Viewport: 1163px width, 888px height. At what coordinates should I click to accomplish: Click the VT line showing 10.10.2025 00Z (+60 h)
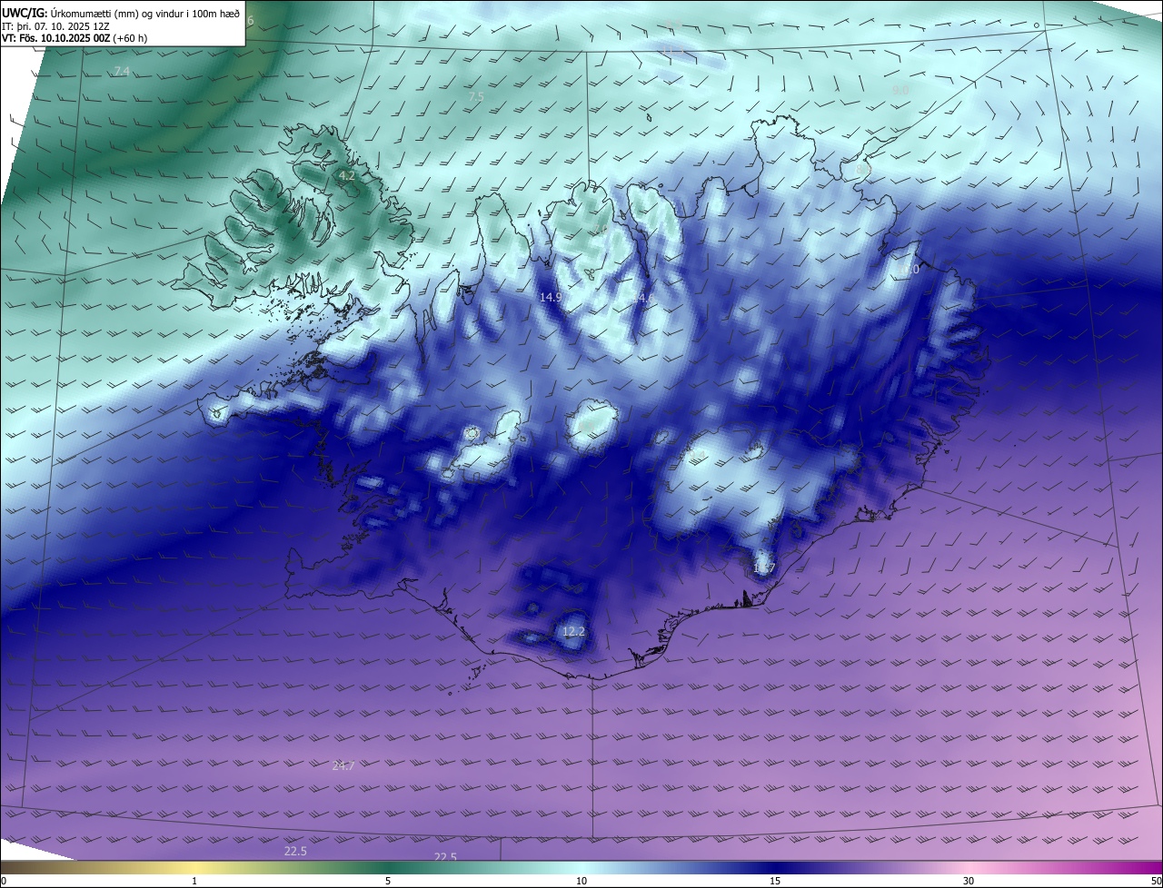pos(75,38)
